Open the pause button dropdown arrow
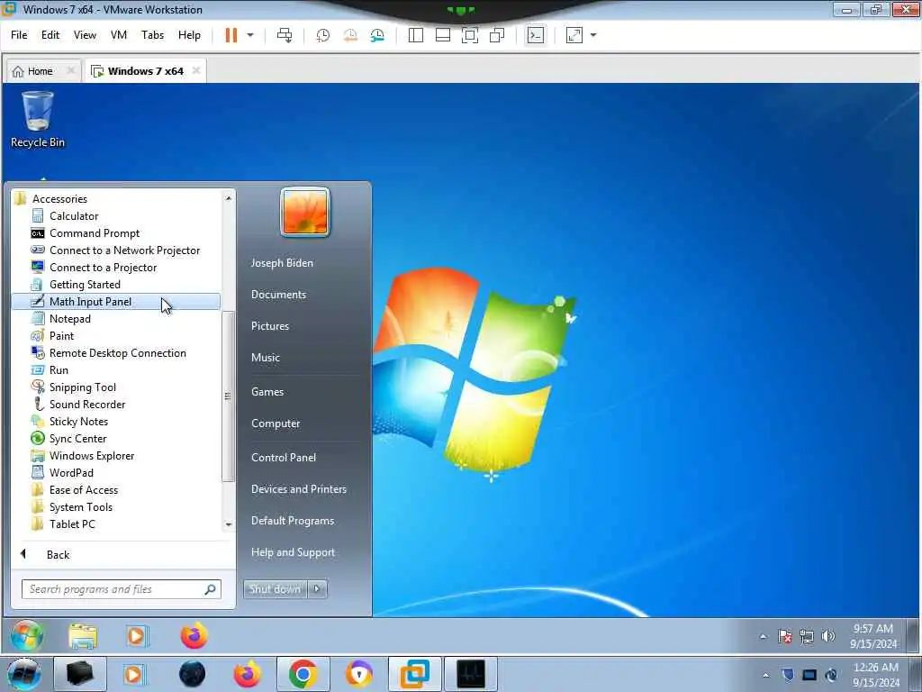Screen dimensions: 922x692 click(250, 35)
